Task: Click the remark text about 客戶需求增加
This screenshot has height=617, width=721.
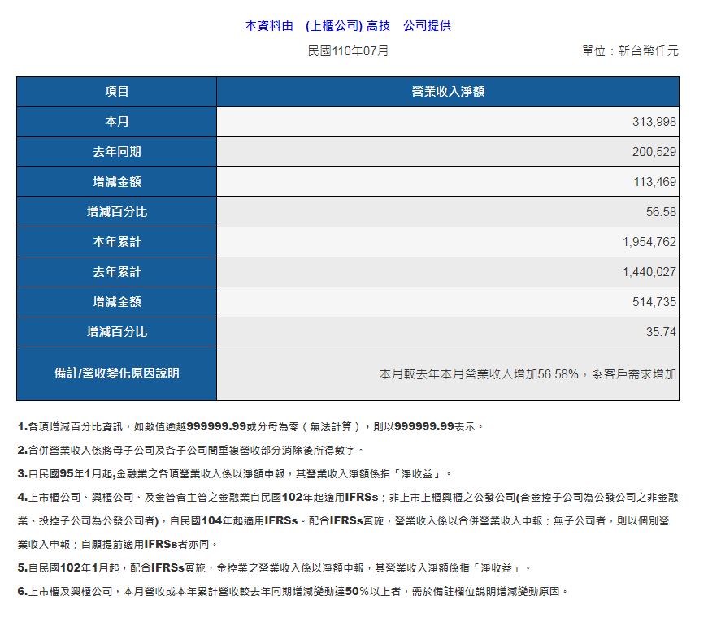Action: 528,374
